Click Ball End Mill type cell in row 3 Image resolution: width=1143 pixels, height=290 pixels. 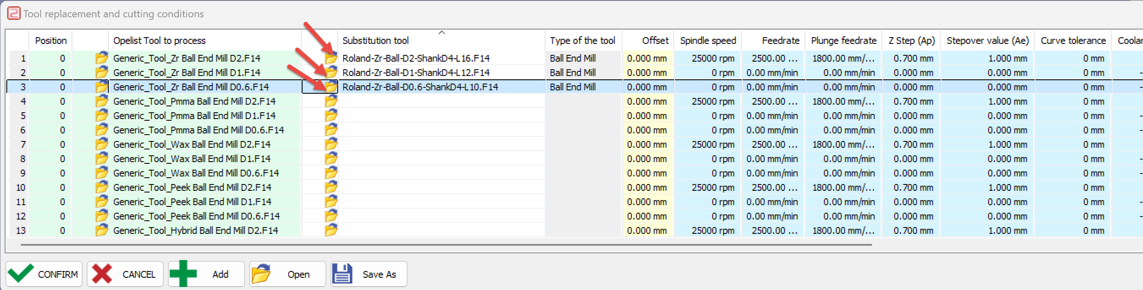pos(583,87)
